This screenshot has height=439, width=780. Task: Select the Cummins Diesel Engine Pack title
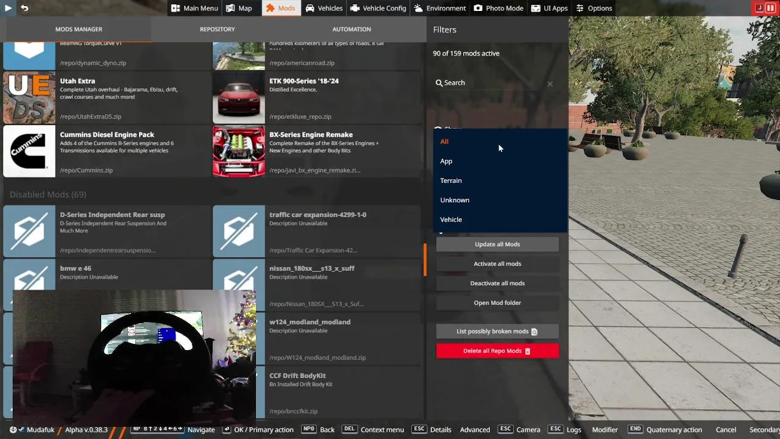coord(107,135)
